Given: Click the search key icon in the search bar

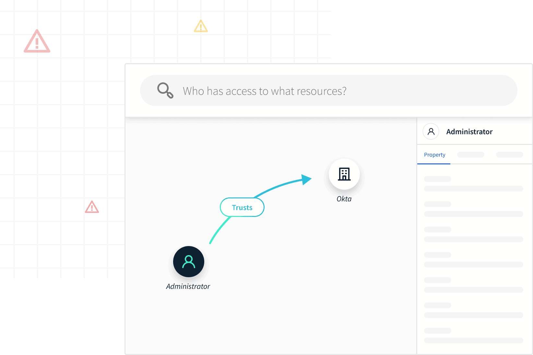Looking at the screenshot, I should [165, 90].
